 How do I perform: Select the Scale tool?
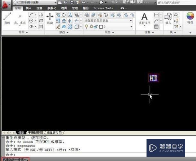click(x=58, y=21)
